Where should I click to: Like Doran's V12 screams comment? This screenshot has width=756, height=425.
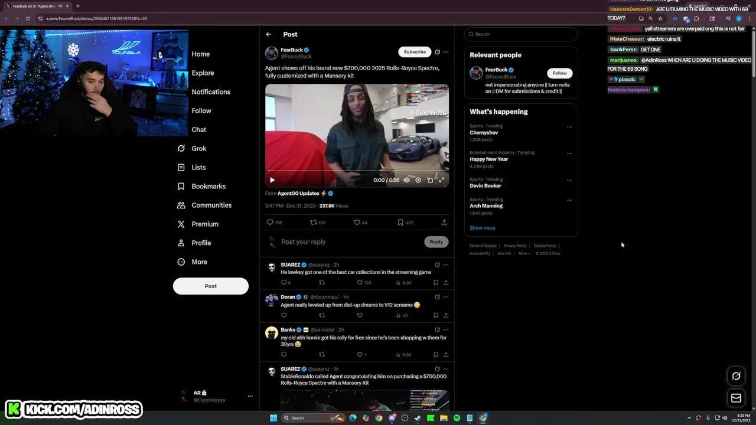[x=360, y=315]
